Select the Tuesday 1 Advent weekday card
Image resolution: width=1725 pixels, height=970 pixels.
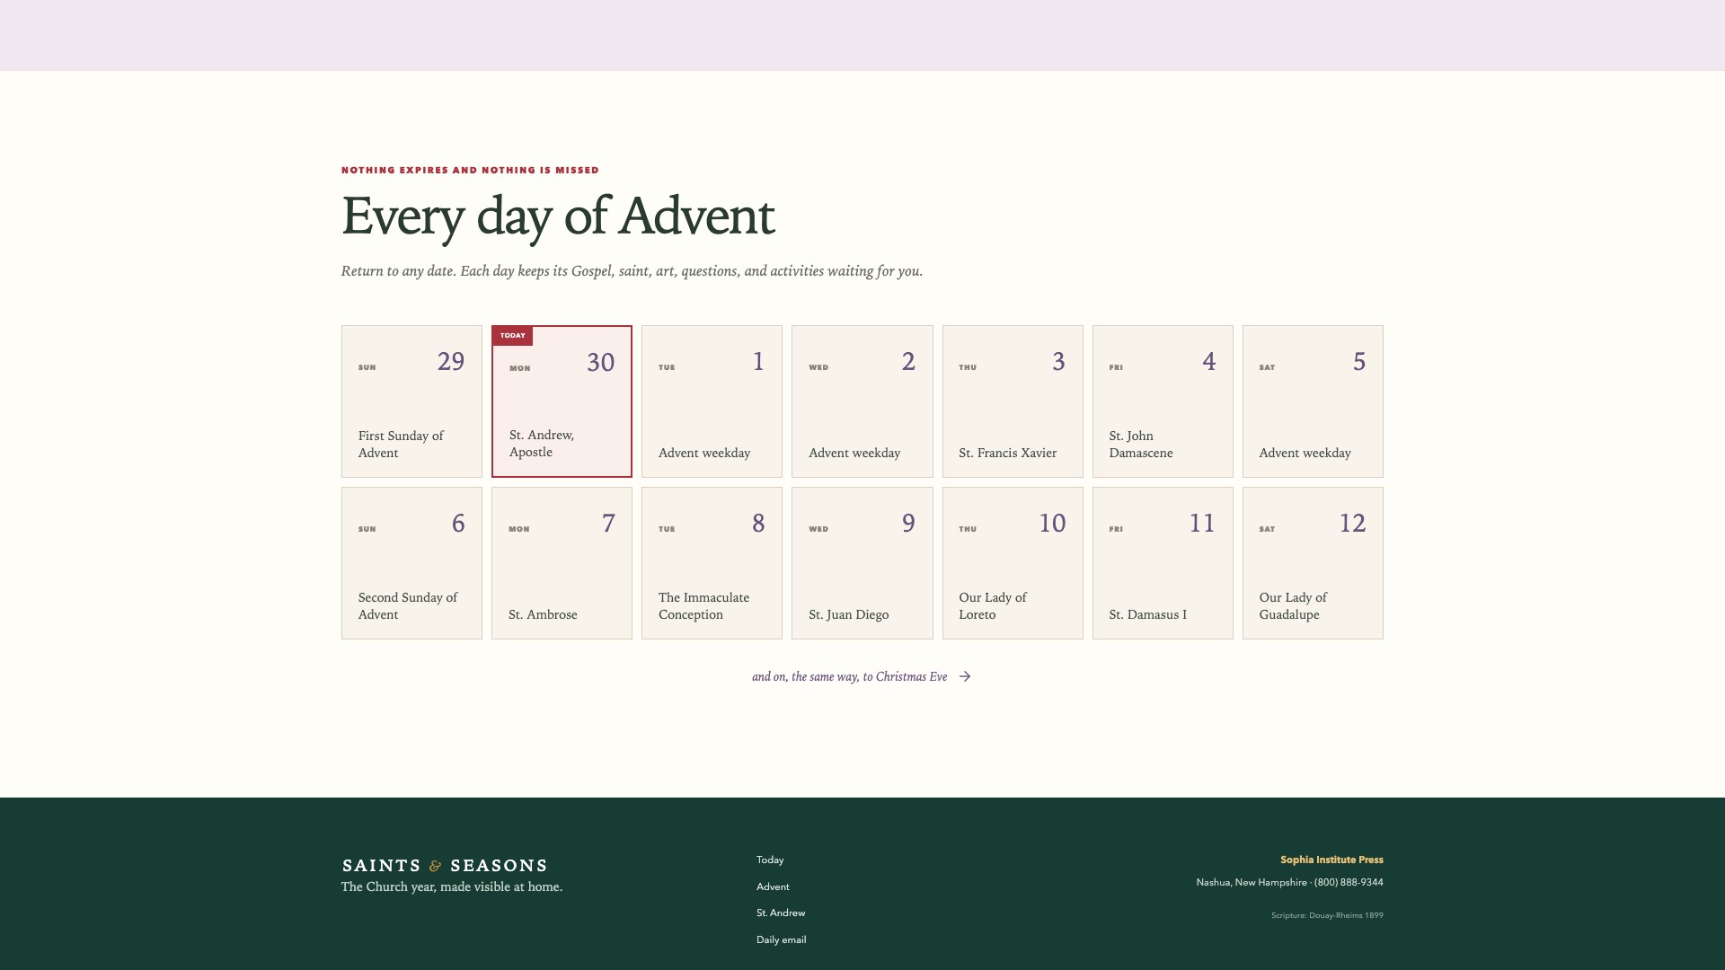[712, 401]
